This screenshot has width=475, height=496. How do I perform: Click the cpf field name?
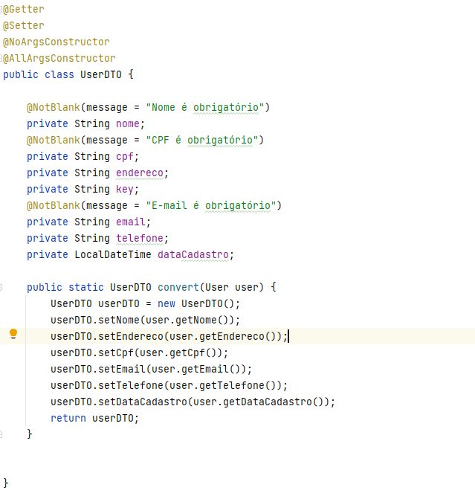coord(125,157)
